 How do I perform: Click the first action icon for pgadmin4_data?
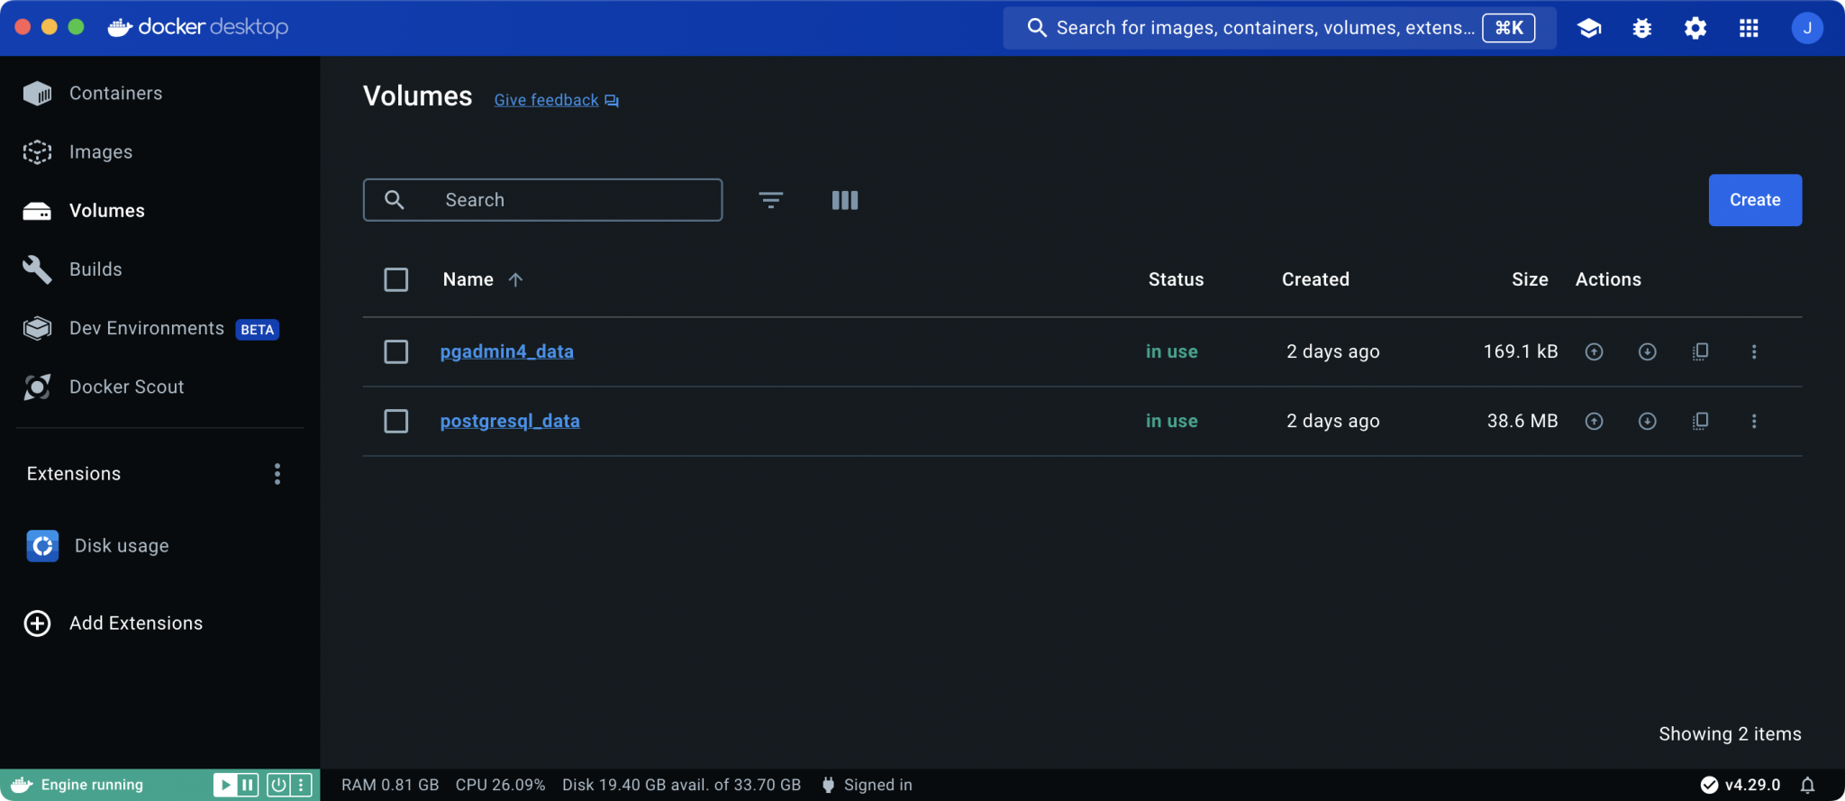pos(1594,351)
